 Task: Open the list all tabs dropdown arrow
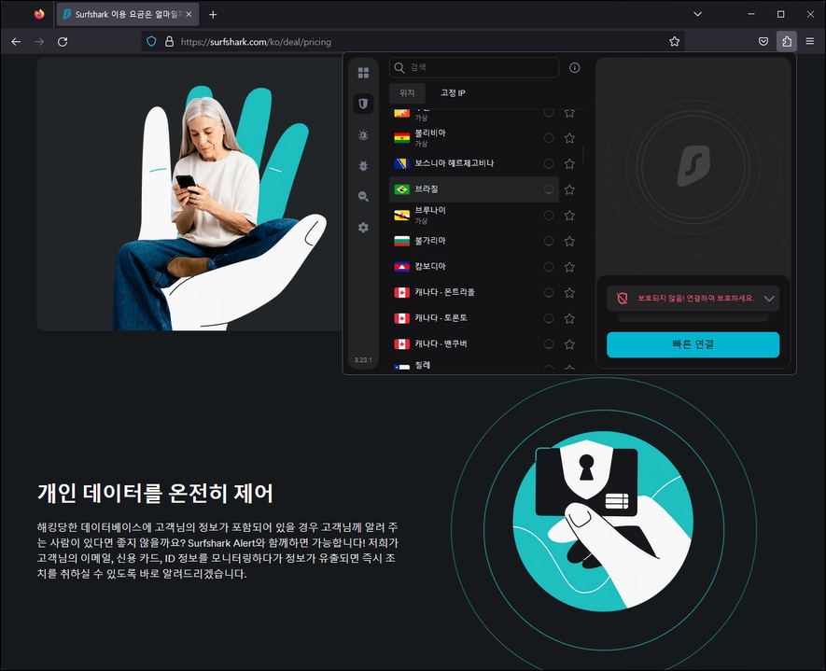click(x=697, y=14)
